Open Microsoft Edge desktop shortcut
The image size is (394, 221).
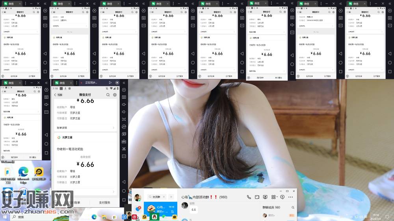point(23,174)
